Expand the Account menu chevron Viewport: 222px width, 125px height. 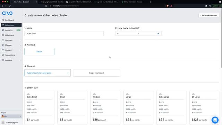click(x=20, y=60)
